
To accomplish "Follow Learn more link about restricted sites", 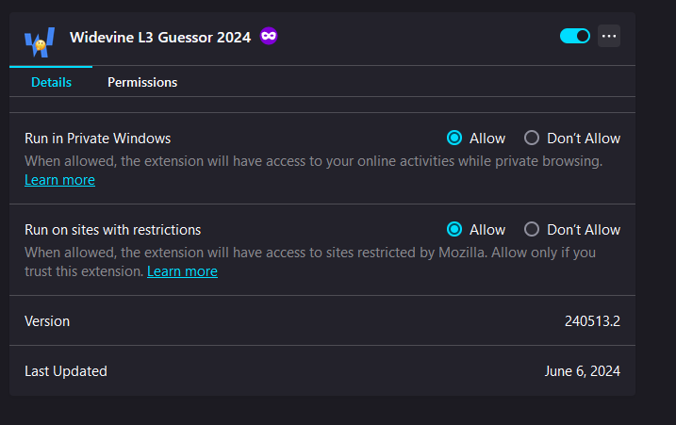I will coord(182,271).
